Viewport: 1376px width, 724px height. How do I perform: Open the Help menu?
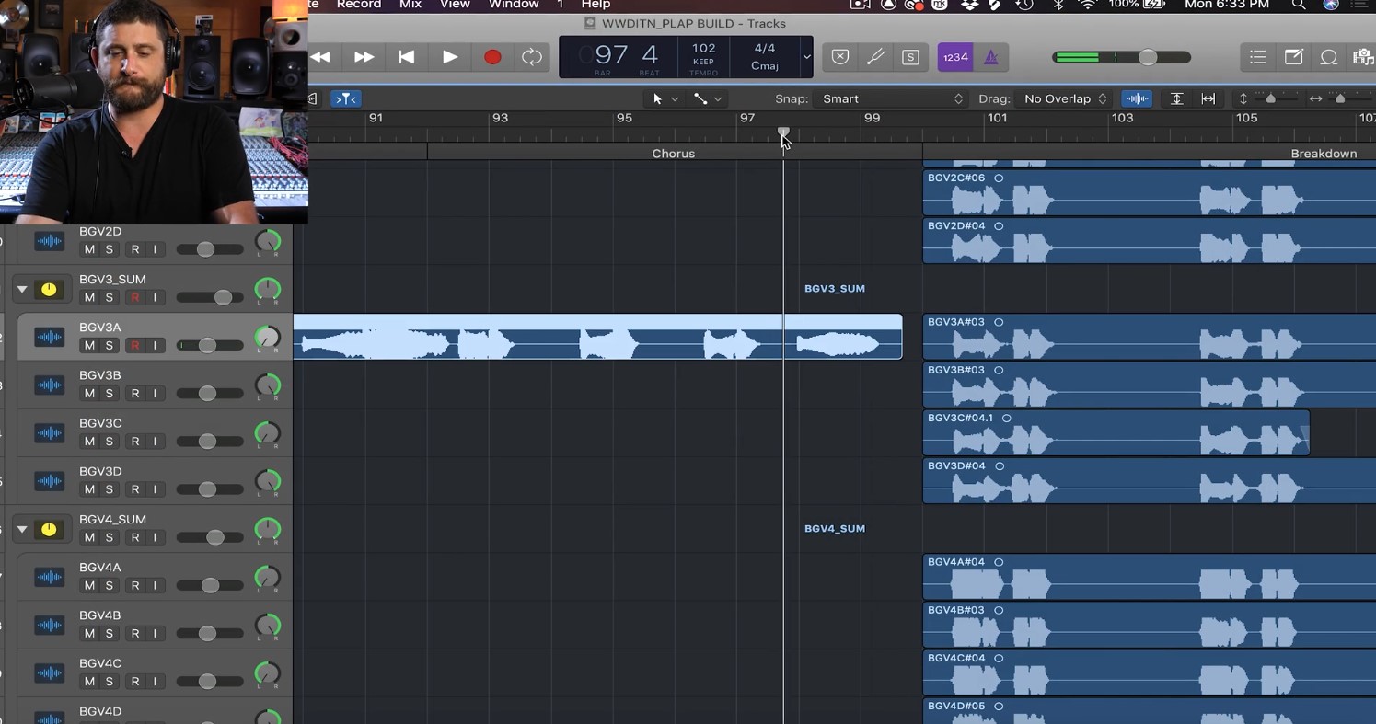(x=595, y=5)
